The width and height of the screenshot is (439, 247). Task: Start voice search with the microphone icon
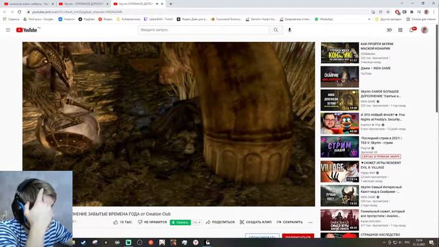point(289,30)
